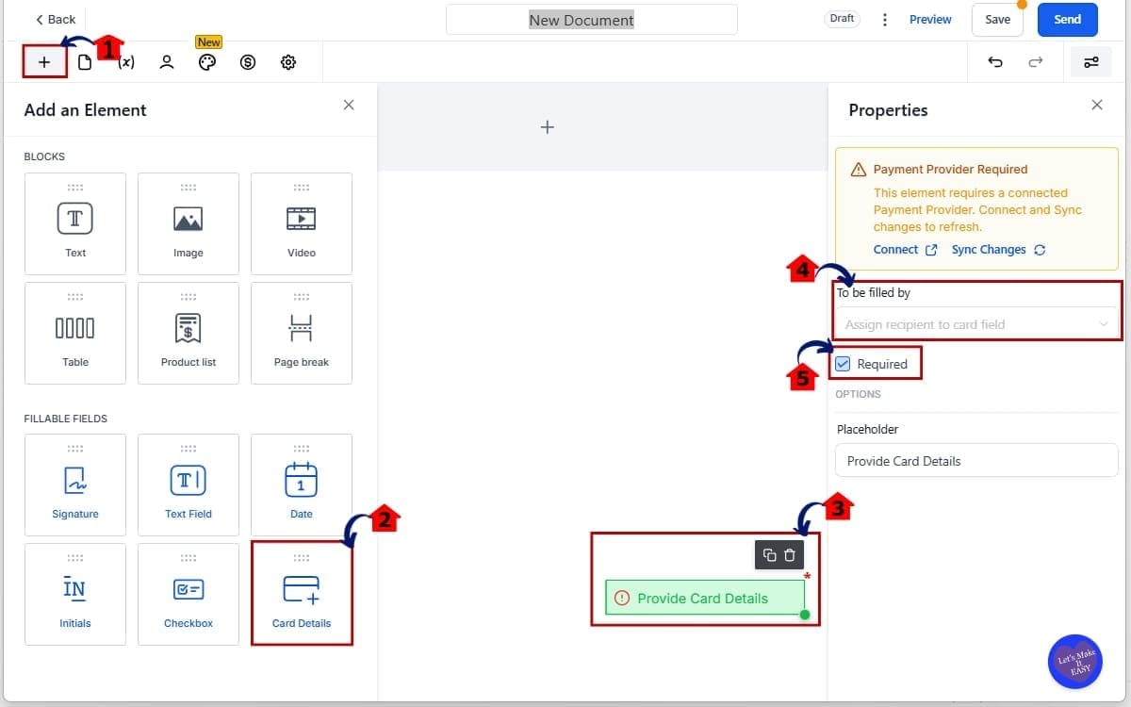
Task: Open the recipients person icon
Action: 167,62
